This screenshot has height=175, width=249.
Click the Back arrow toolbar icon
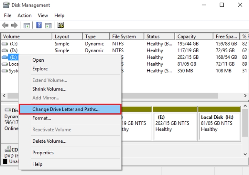pos(6,25)
